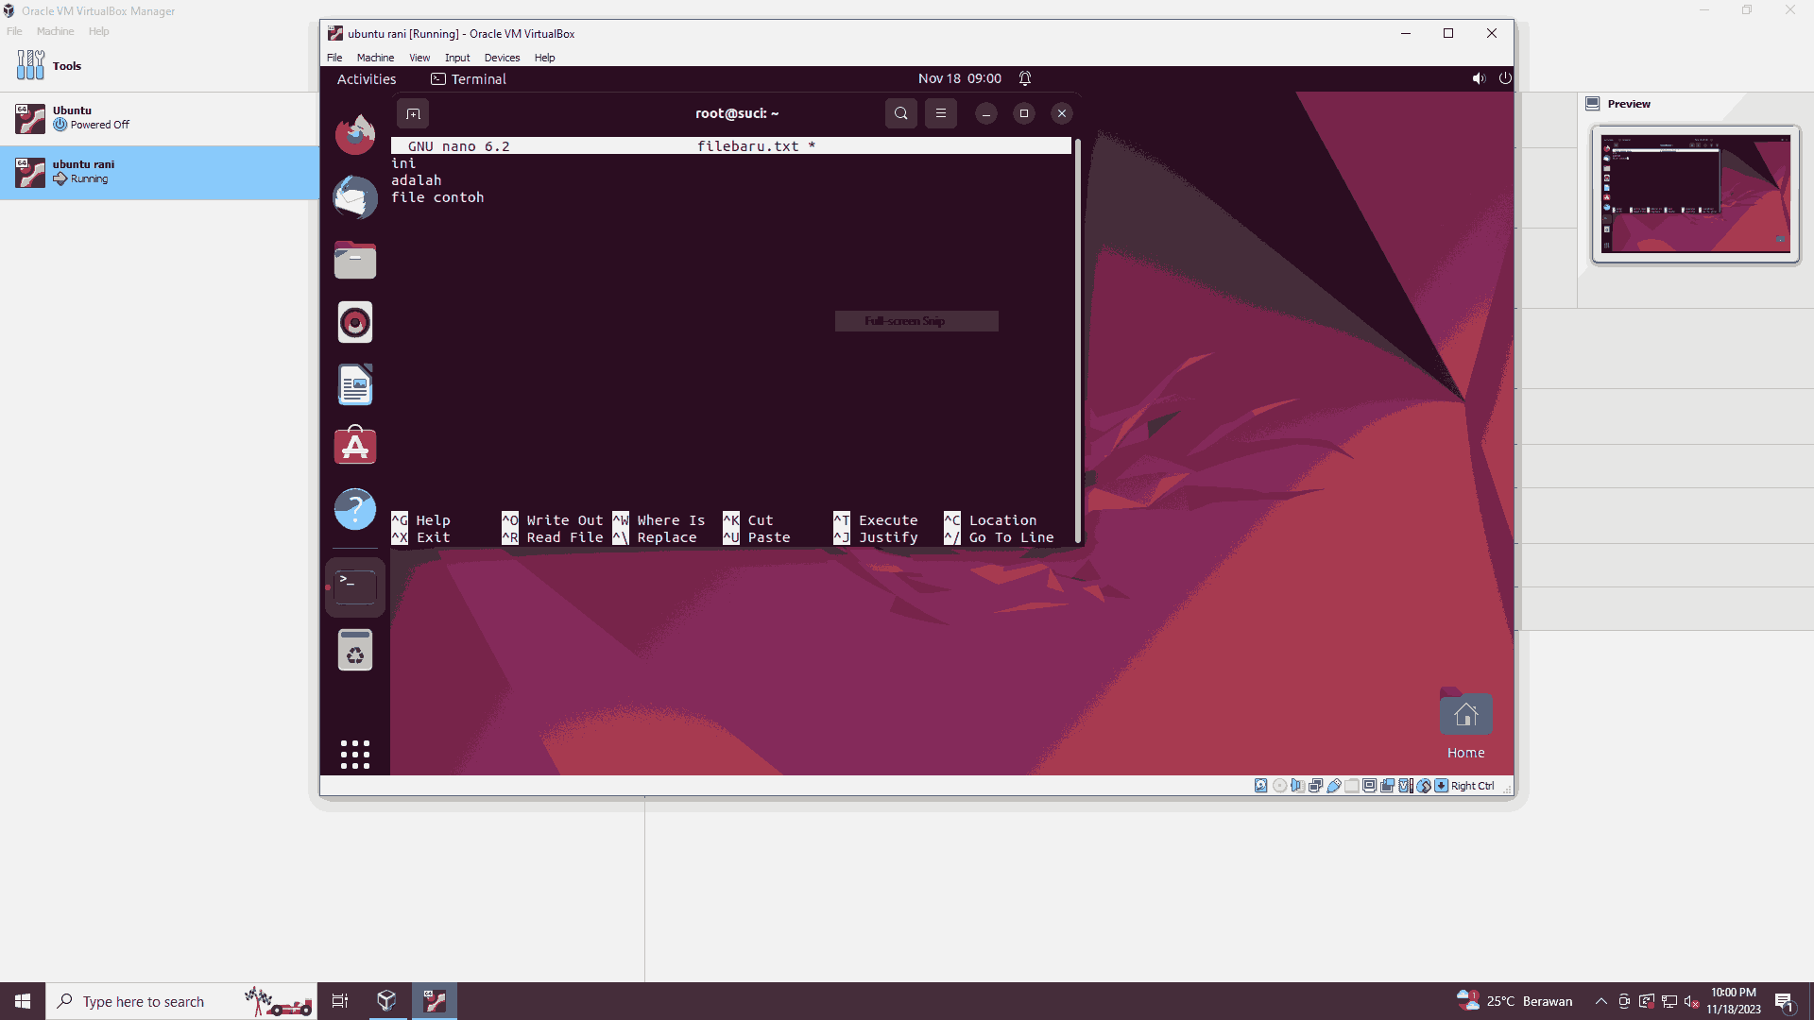Select the Terminal icon in dock
The width and height of the screenshot is (1814, 1020).
point(355,586)
